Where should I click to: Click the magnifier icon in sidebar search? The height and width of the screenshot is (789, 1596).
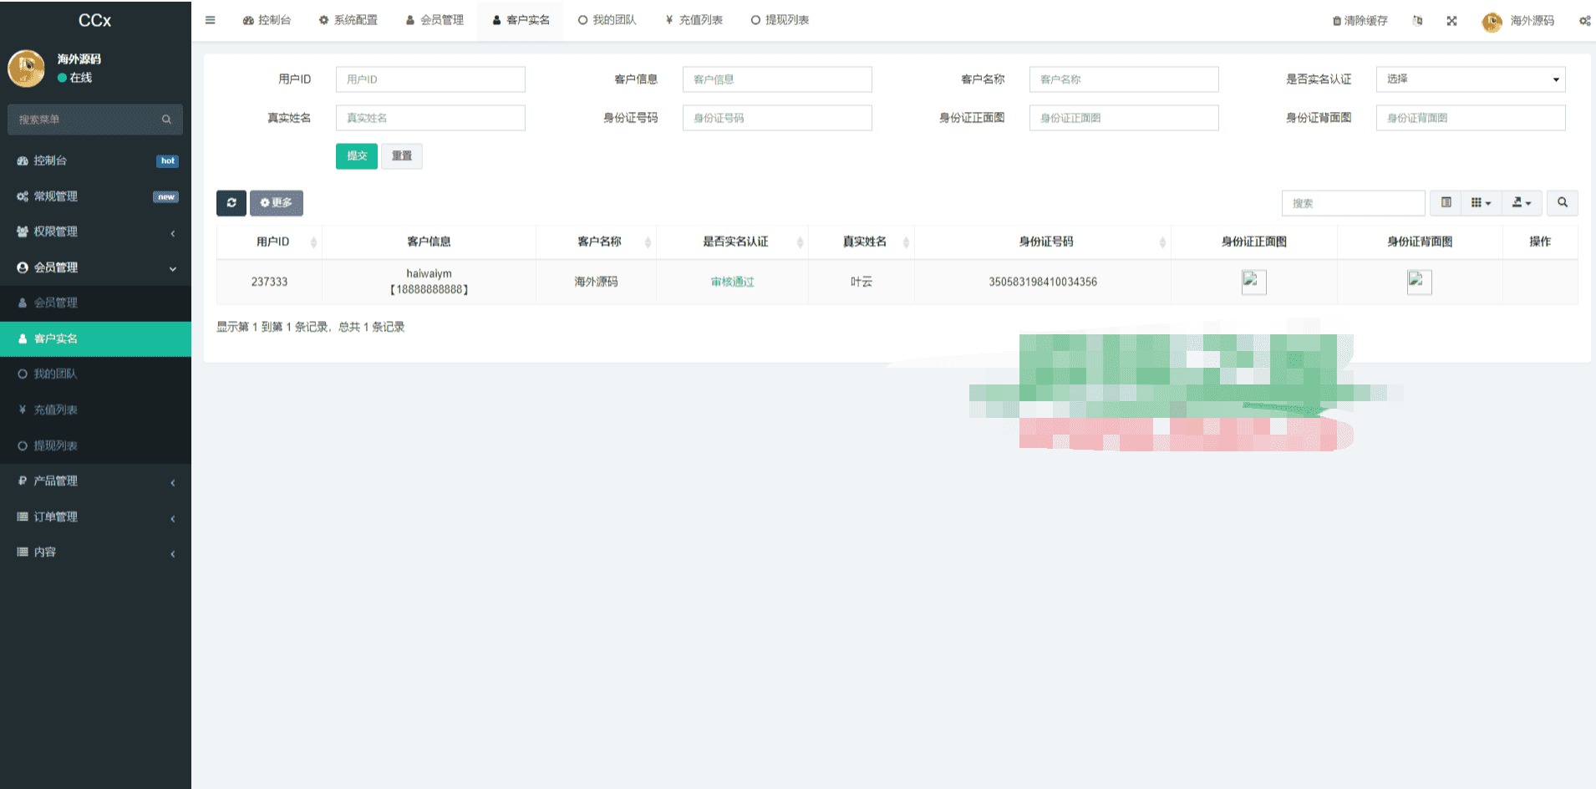(166, 120)
